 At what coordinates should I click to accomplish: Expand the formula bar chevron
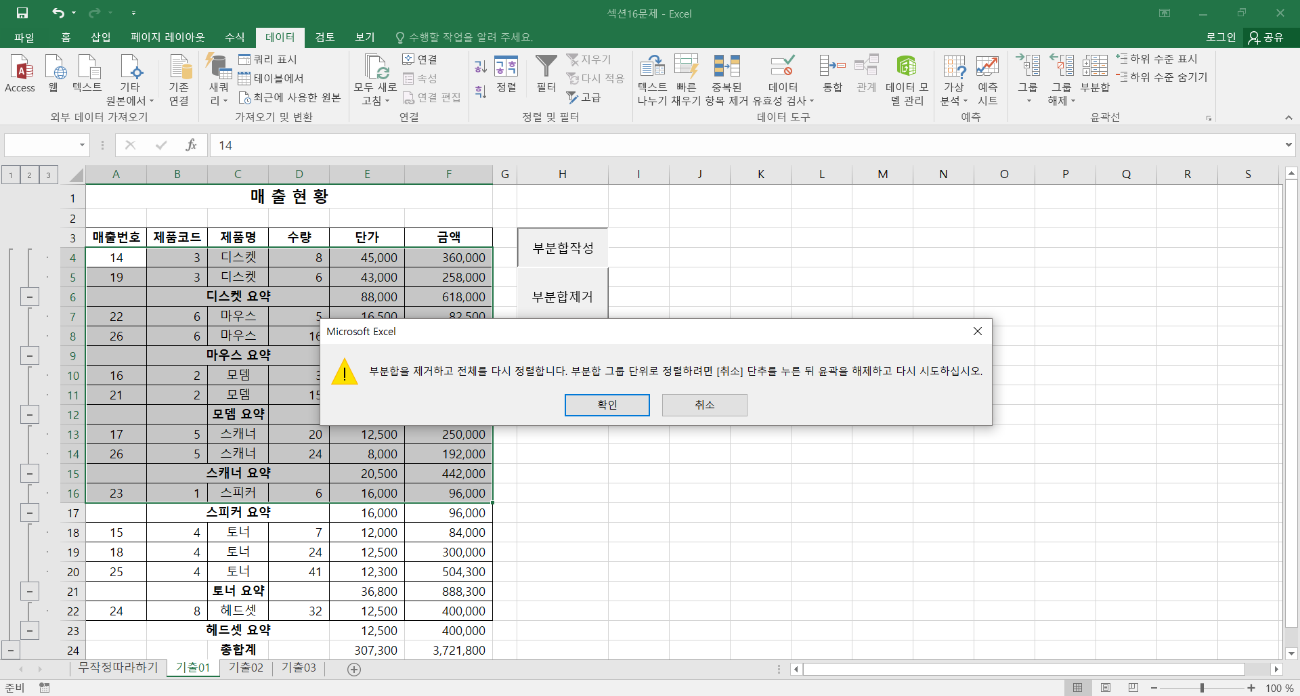pos(1288,145)
